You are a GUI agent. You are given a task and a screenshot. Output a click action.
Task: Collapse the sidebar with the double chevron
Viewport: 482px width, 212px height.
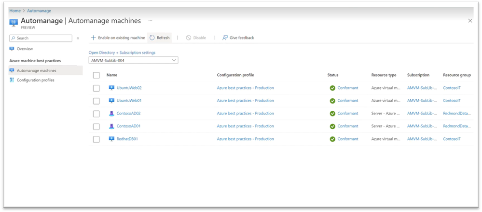point(78,38)
